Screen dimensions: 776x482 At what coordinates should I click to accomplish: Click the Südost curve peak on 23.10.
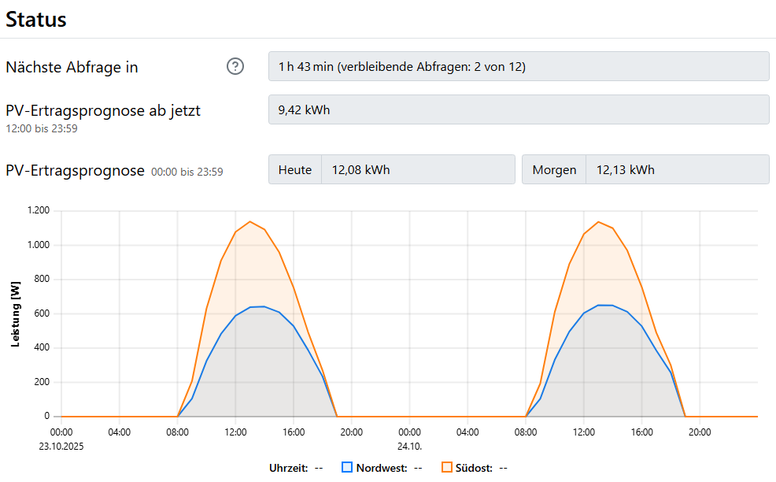[x=249, y=221]
